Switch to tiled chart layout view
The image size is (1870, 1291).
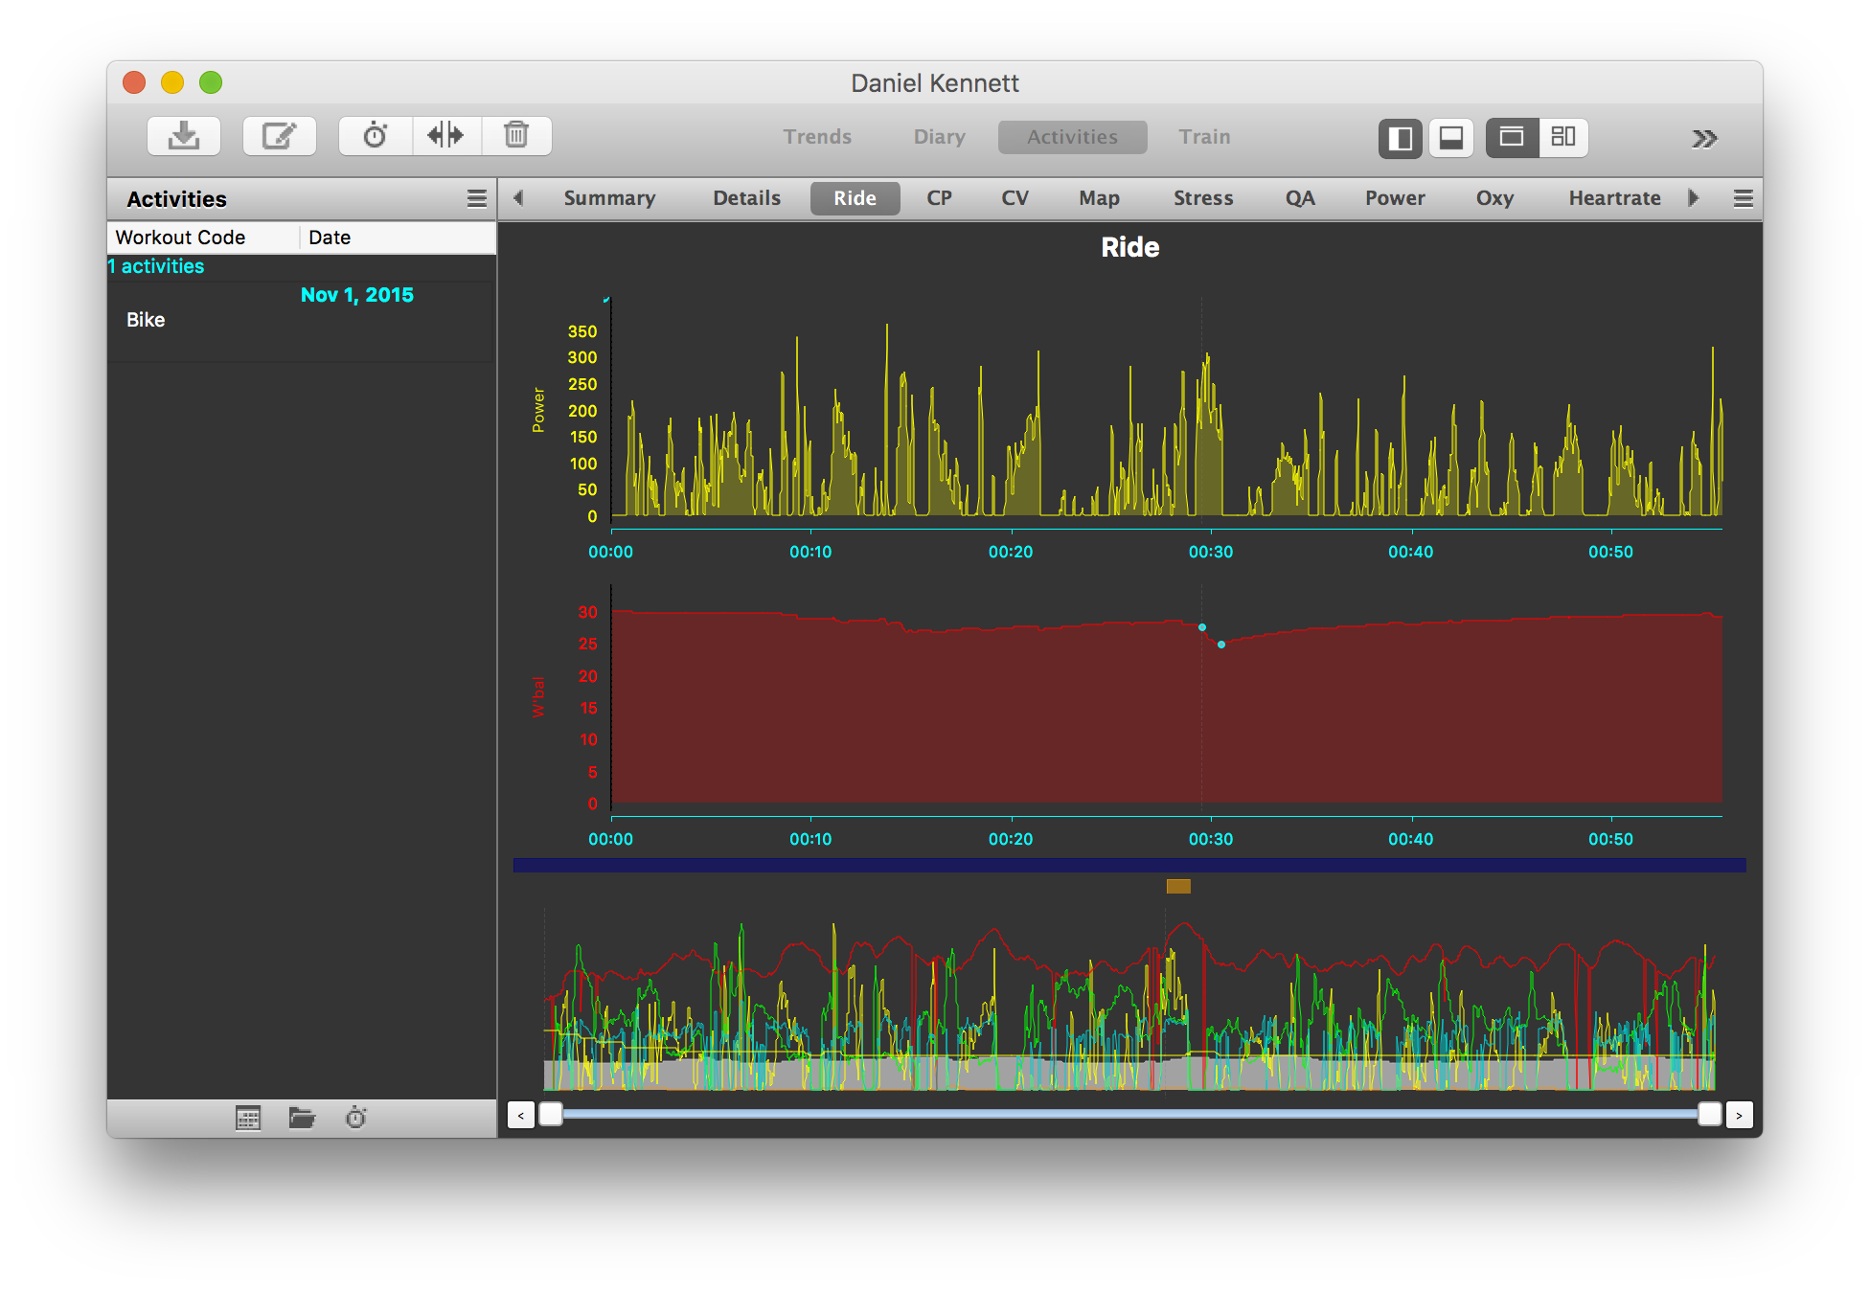pyautogui.click(x=1563, y=138)
